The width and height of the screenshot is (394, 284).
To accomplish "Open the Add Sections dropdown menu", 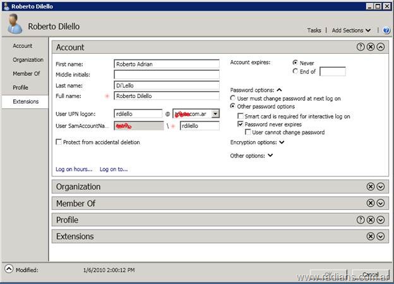I will pos(352,30).
